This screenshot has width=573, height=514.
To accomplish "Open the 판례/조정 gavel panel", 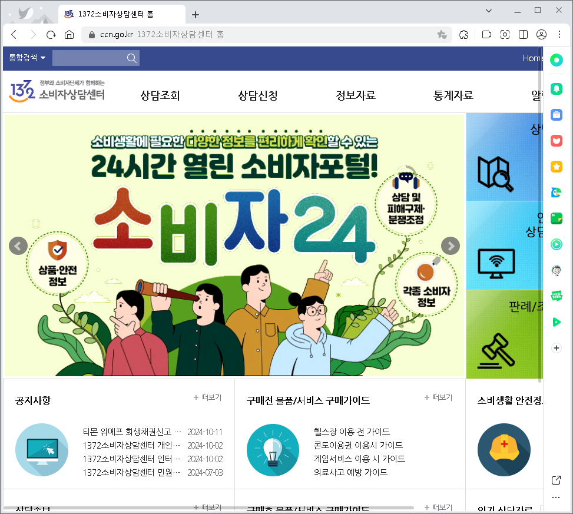I will click(x=504, y=334).
